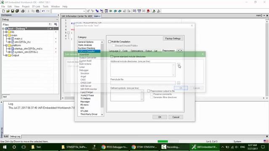Screen dimensions: 269x151
Task: Click the Print toolbar icon
Action: (x=23, y=11)
